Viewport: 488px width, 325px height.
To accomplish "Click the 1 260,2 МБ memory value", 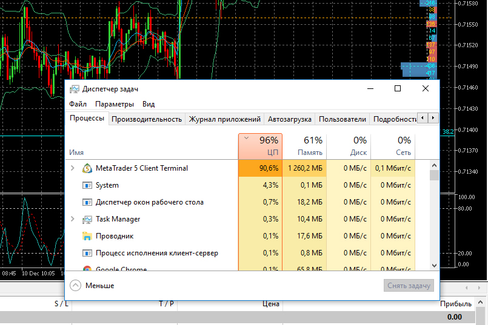I will tap(306, 168).
